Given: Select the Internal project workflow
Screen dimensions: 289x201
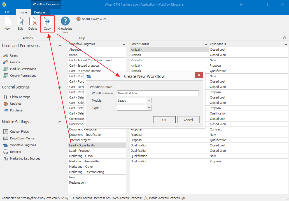Looking at the screenshot, I should pos(97,140).
